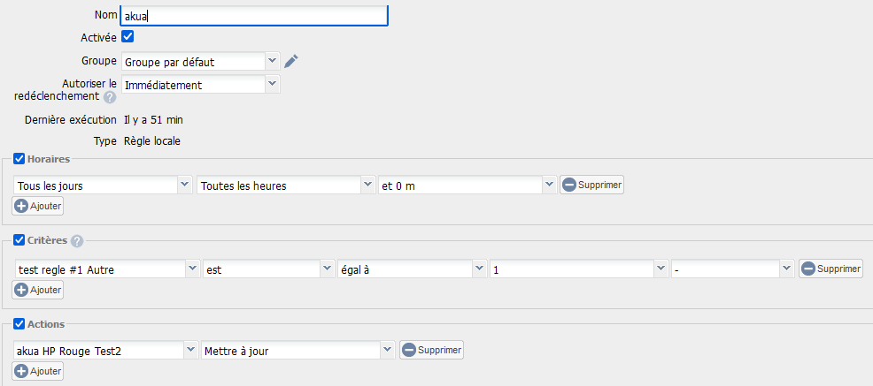Add a new schedule with Ajouter
Viewport: 873px width, 386px height.
38,206
